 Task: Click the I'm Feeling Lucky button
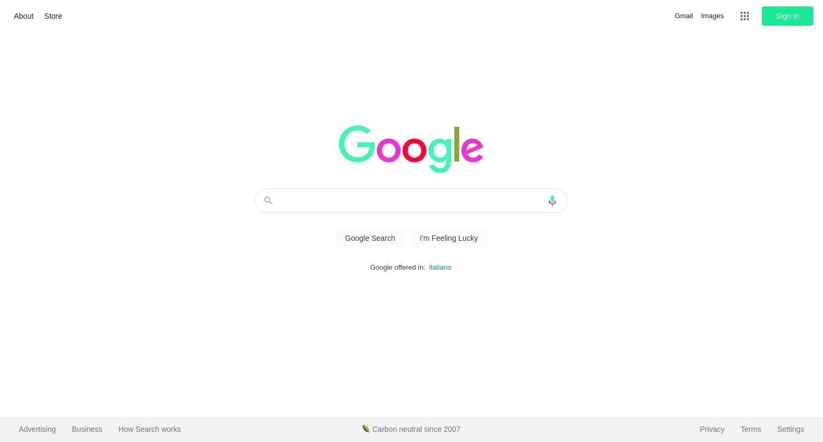click(x=448, y=238)
